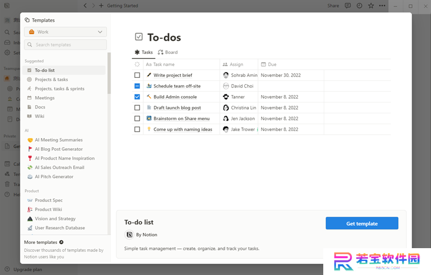
Task: Click Docs page icon
Action: click(30, 107)
